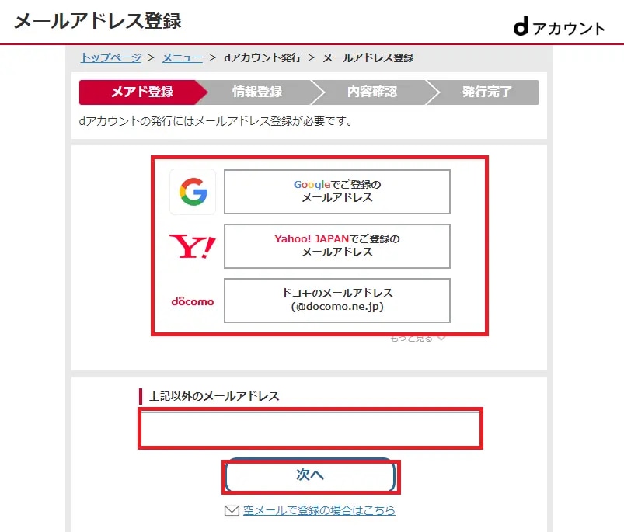Go to トップページ breadcrumb link
Screen dimensions: 624x532
point(110,57)
